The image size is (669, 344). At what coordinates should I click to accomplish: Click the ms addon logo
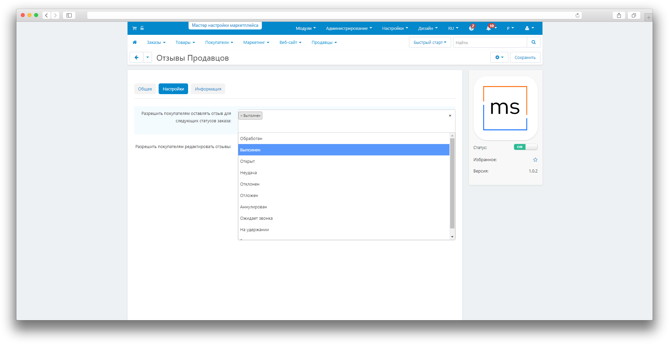click(505, 108)
